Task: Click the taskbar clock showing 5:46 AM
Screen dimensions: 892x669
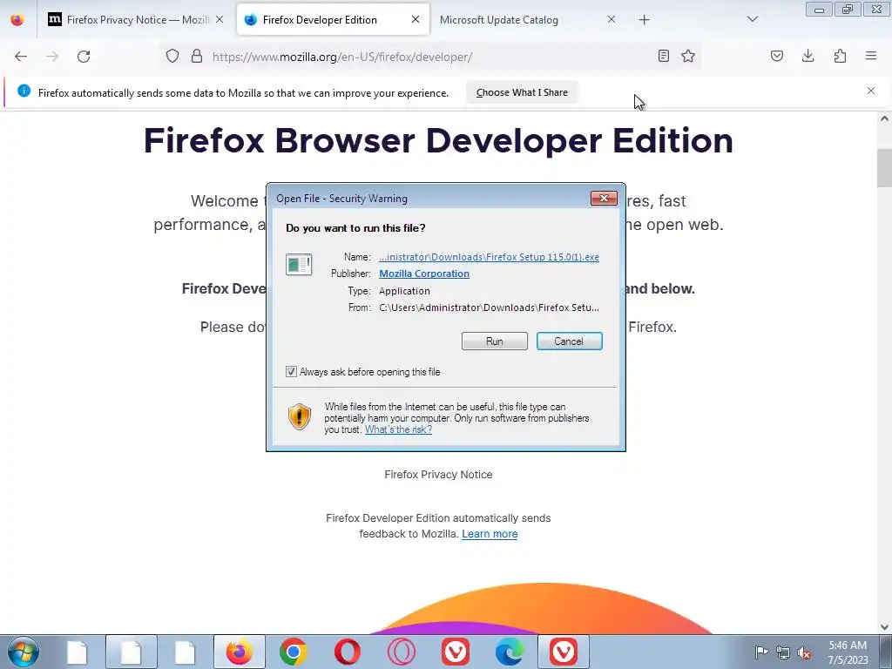Action: pyautogui.click(x=848, y=652)
